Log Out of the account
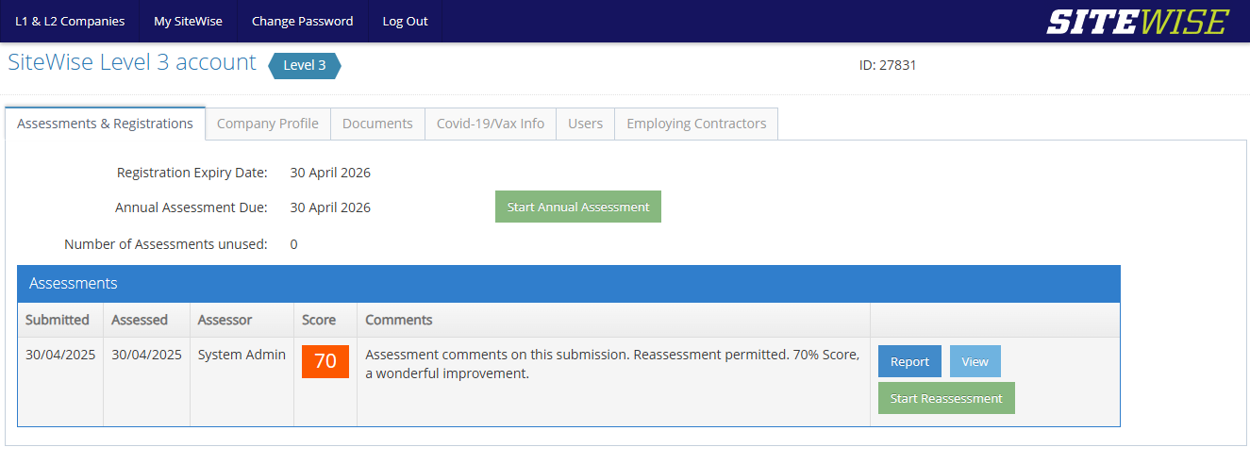 click(x=405, y=21)
